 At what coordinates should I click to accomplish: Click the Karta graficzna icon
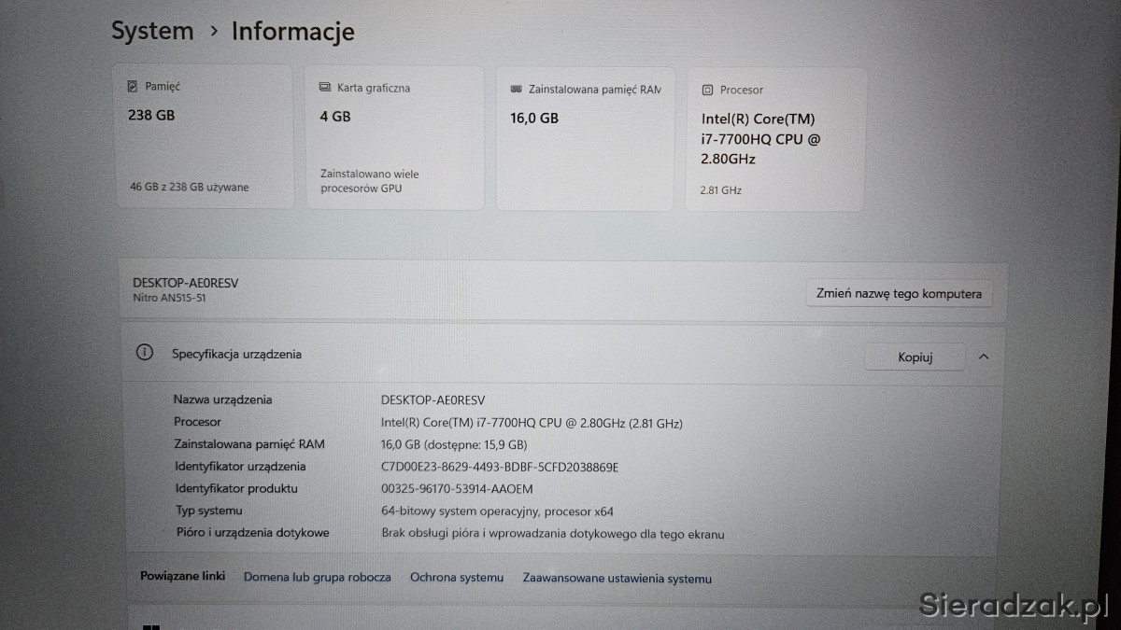325,88
